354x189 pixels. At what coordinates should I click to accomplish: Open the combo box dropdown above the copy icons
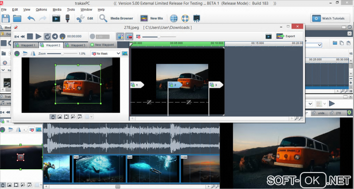point(319,45)
